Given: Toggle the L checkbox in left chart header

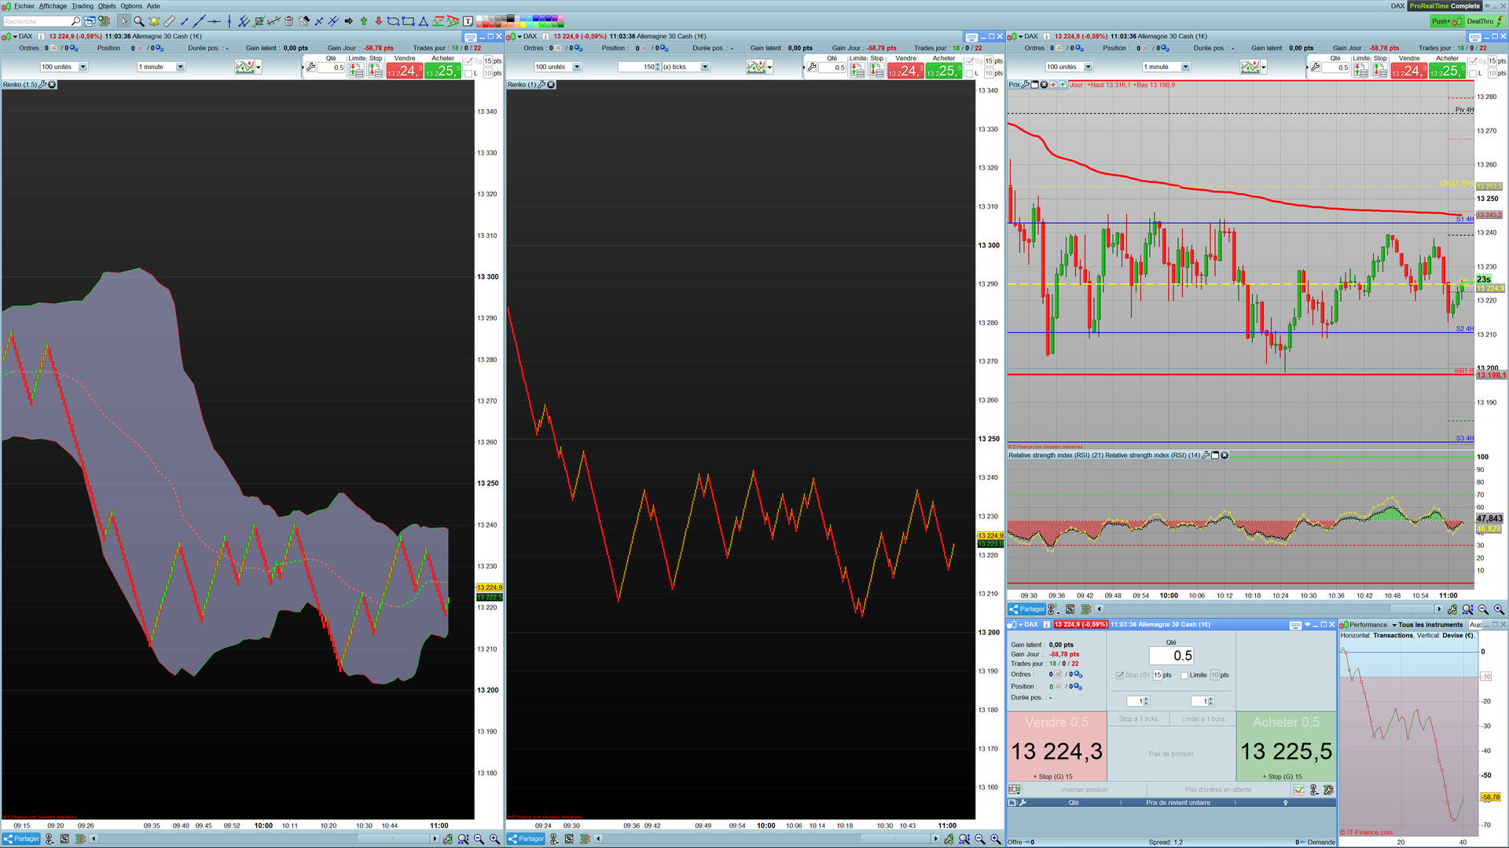Looking at the screenshot, I should 468,74.
